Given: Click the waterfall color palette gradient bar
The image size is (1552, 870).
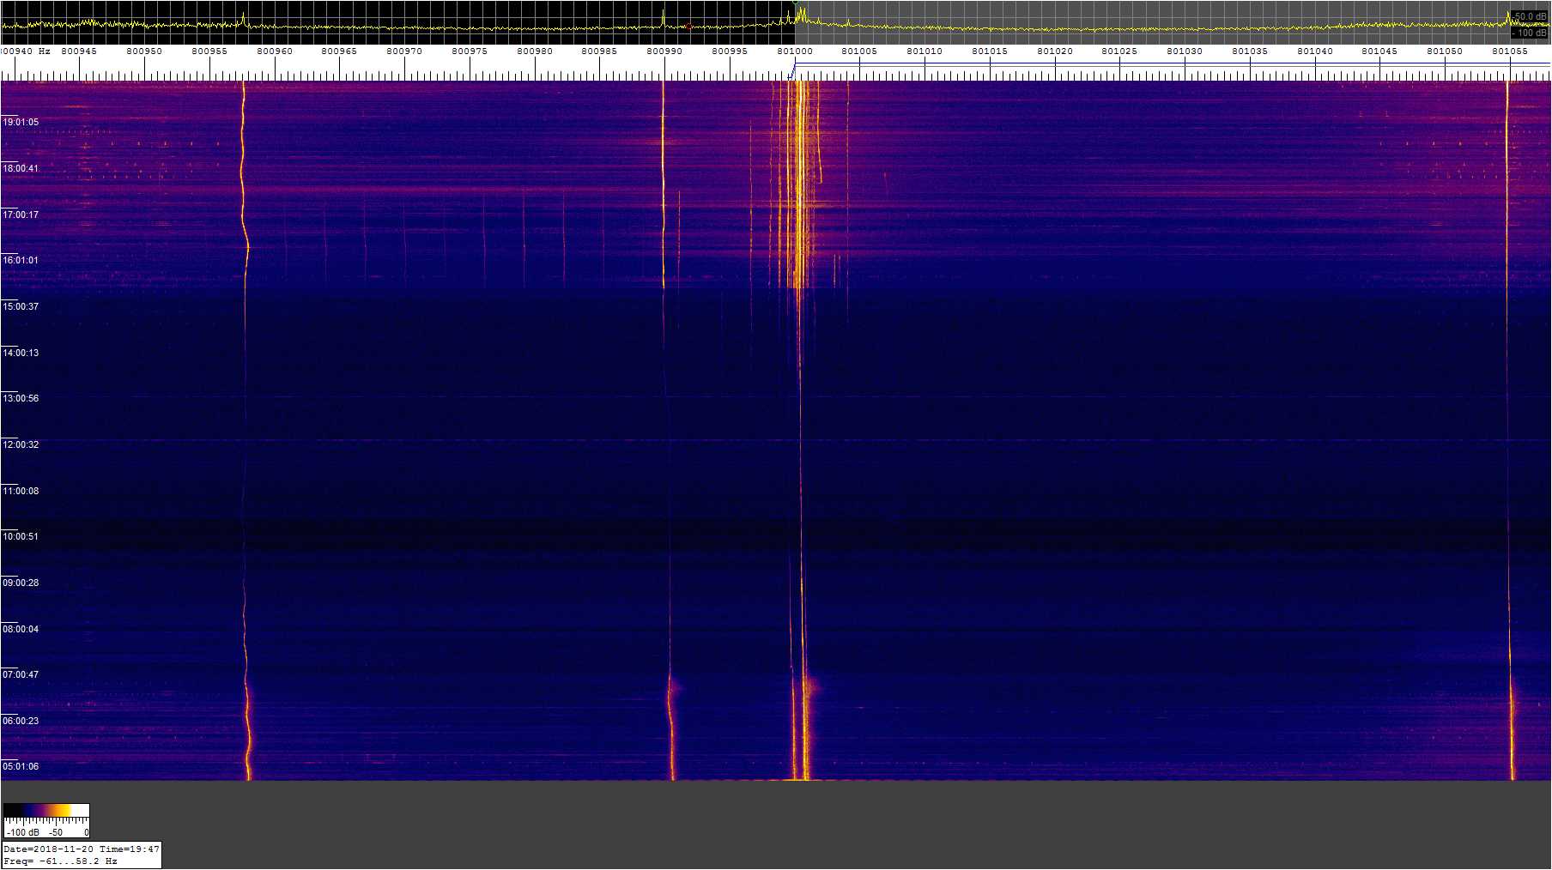Looking at the screenshot, I should tap(46, 811).
